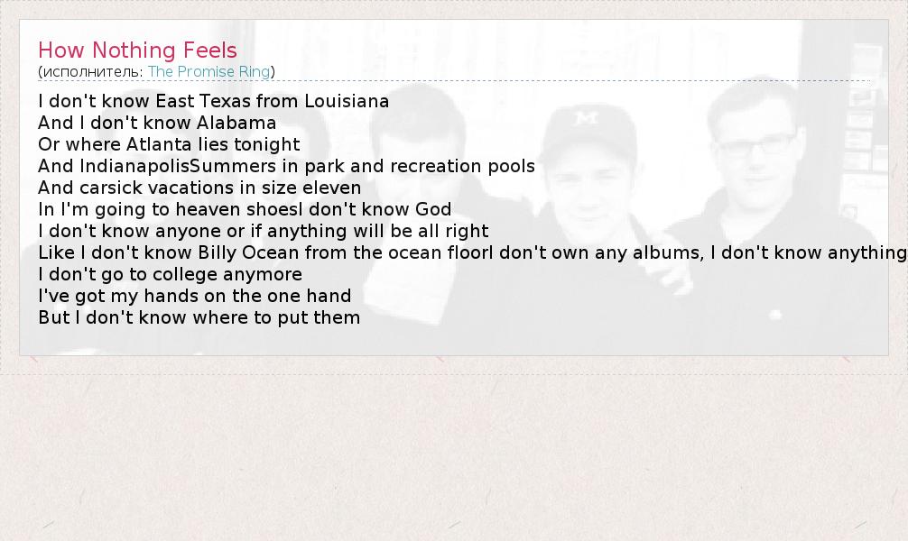Click the line about heaven shoes
The width and height of the screenshot is (908, 541).
[x=245, y=209]
